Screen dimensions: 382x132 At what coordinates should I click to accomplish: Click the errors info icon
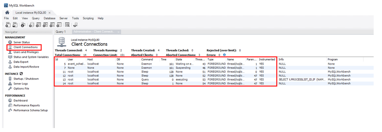coord(225,55)
